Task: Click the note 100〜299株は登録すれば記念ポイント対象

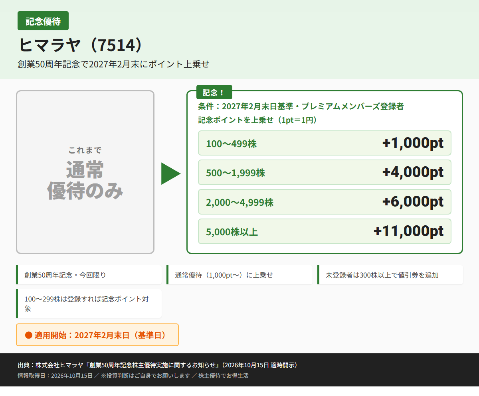Action: tap(89, 303)
